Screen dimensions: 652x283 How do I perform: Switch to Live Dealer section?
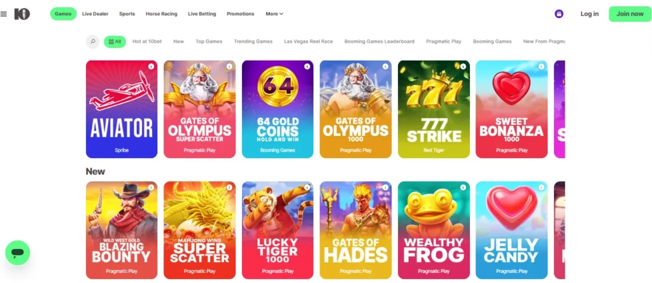point(96,14)
